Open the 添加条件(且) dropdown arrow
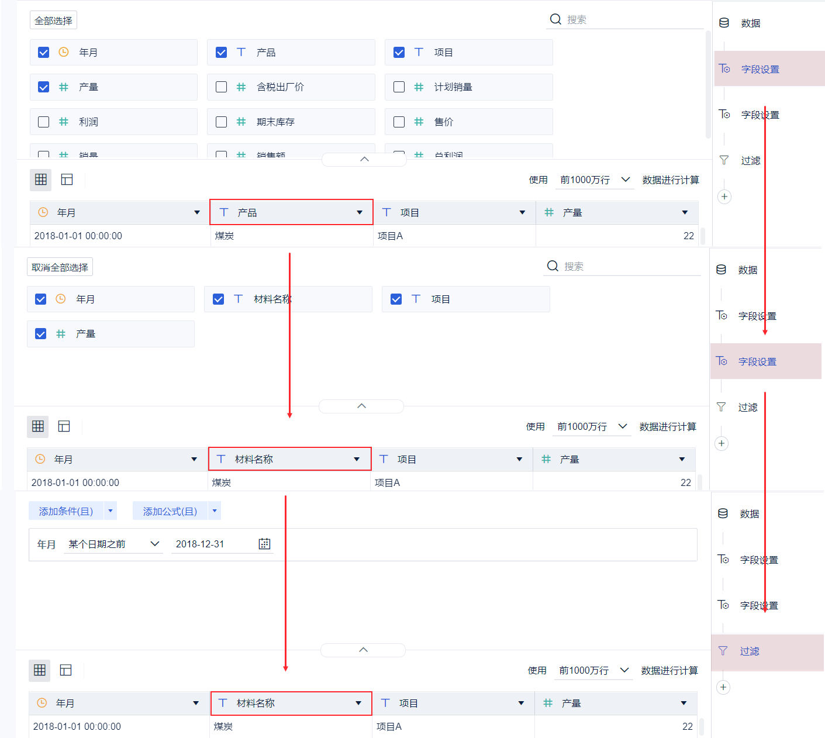The width and height of the screenshot is (825, 738). coord(110,511)
